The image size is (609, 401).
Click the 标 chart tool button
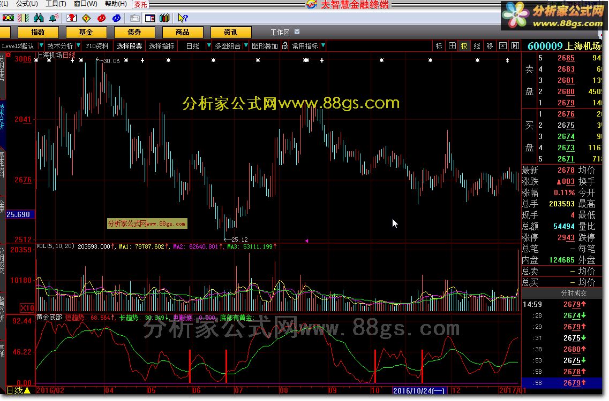tap(439, 46)
